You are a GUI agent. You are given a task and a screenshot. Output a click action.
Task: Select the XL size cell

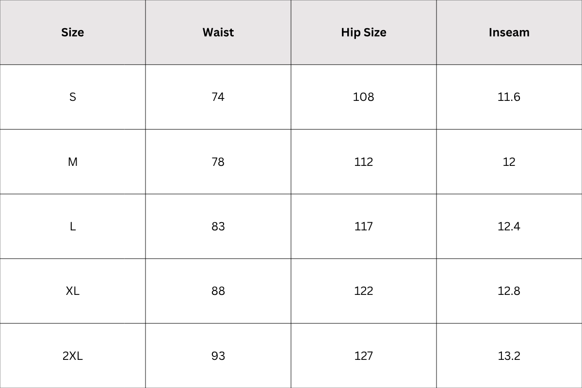tap(73, 291)
